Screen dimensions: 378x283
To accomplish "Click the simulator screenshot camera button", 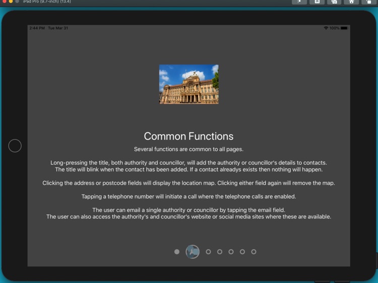I will click(334, 2).
